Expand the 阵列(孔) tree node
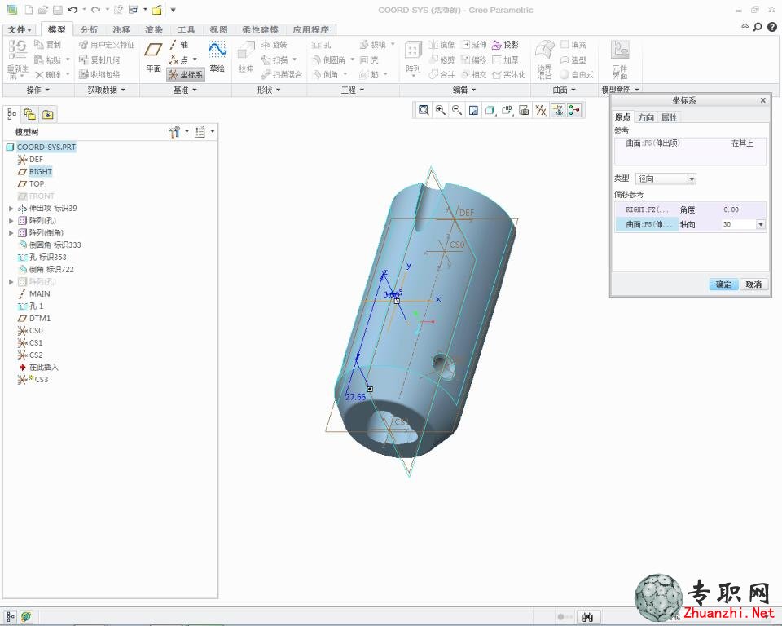782x626 pixels. click(x=11, y=220)
